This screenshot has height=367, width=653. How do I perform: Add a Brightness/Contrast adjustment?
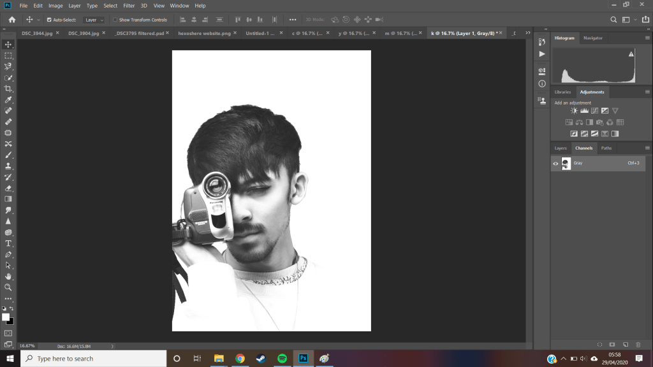click(x=574, y=111)
